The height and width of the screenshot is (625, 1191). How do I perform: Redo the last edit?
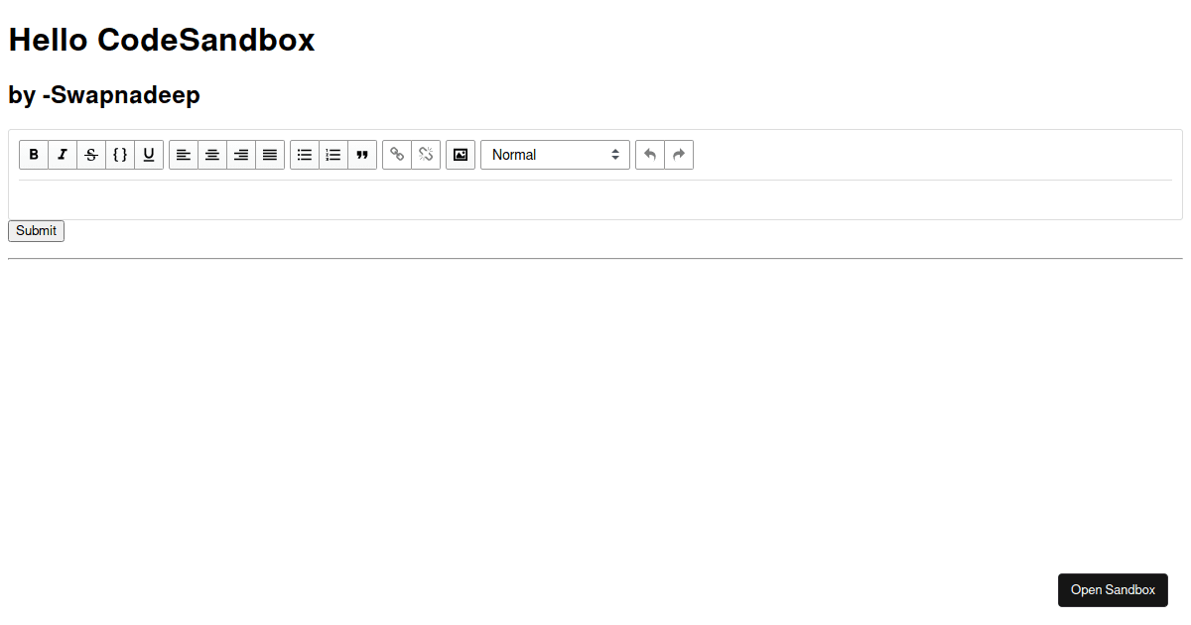678,155
